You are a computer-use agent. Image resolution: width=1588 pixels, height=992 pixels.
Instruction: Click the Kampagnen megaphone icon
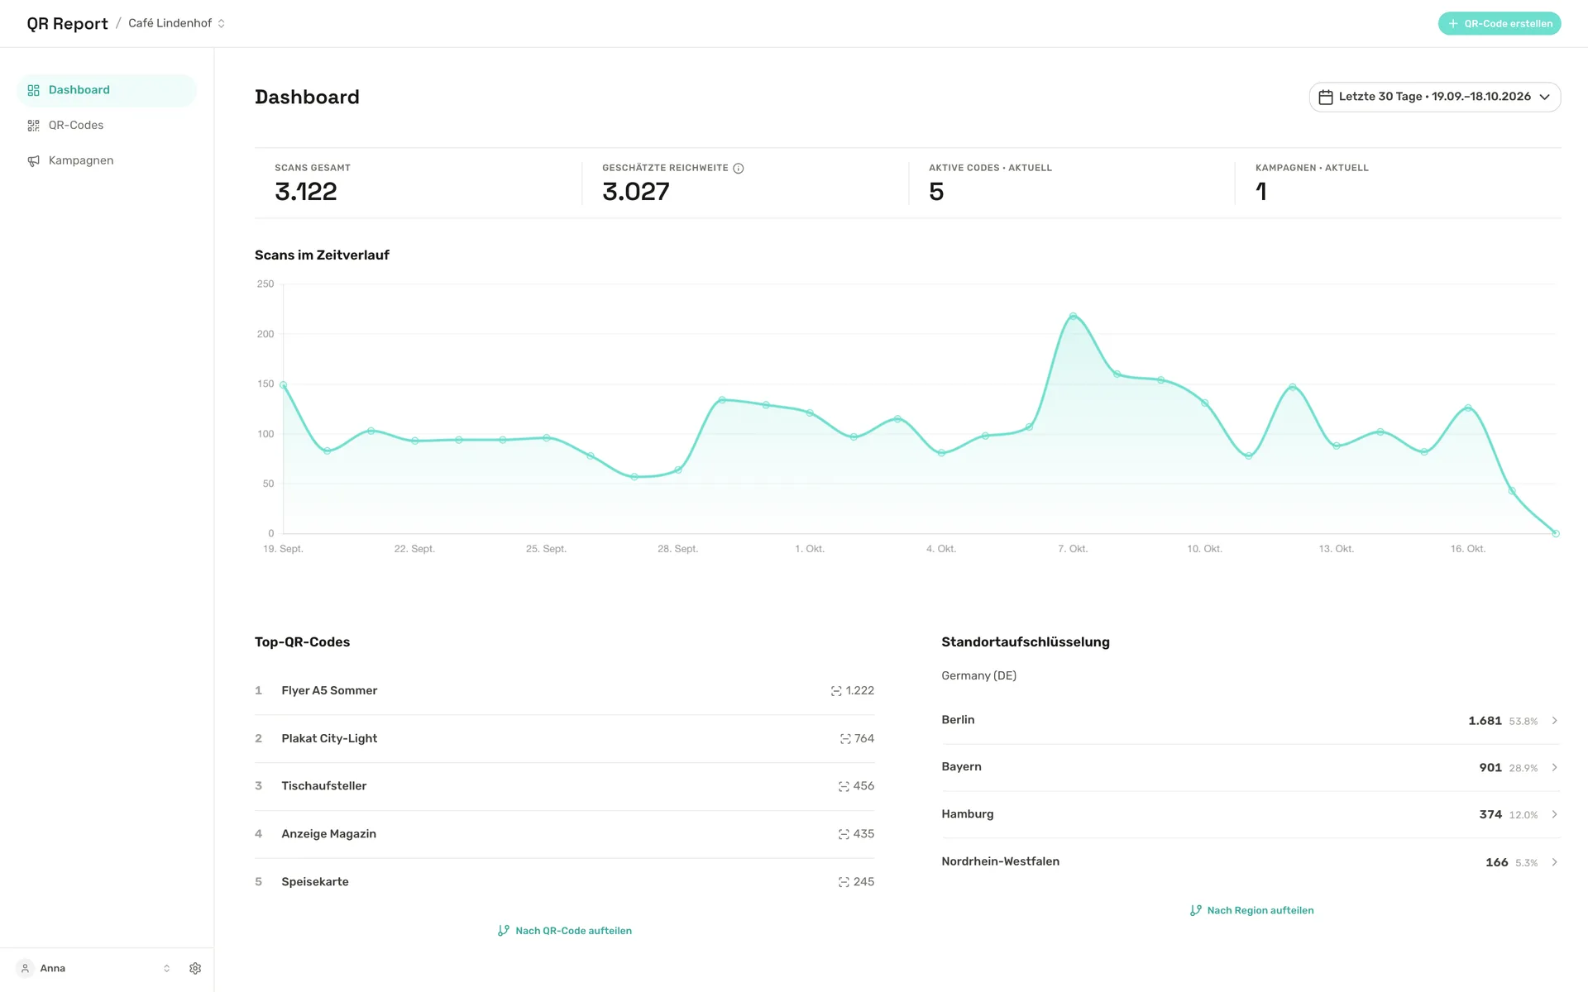click(x=33, y=161)
